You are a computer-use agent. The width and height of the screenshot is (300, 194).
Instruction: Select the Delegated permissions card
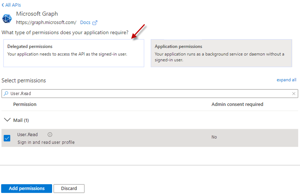click(x=74, y=53)
